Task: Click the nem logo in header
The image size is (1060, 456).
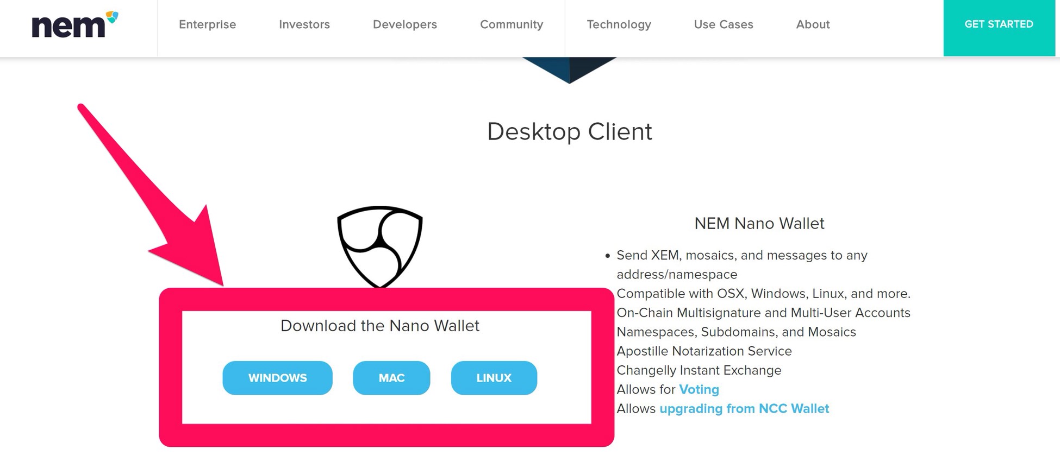Action: 75,24
